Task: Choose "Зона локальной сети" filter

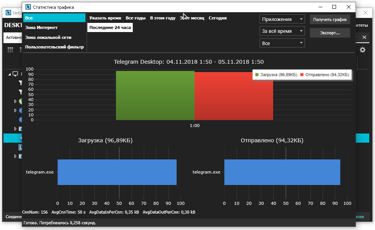Action: click(48, 37)
